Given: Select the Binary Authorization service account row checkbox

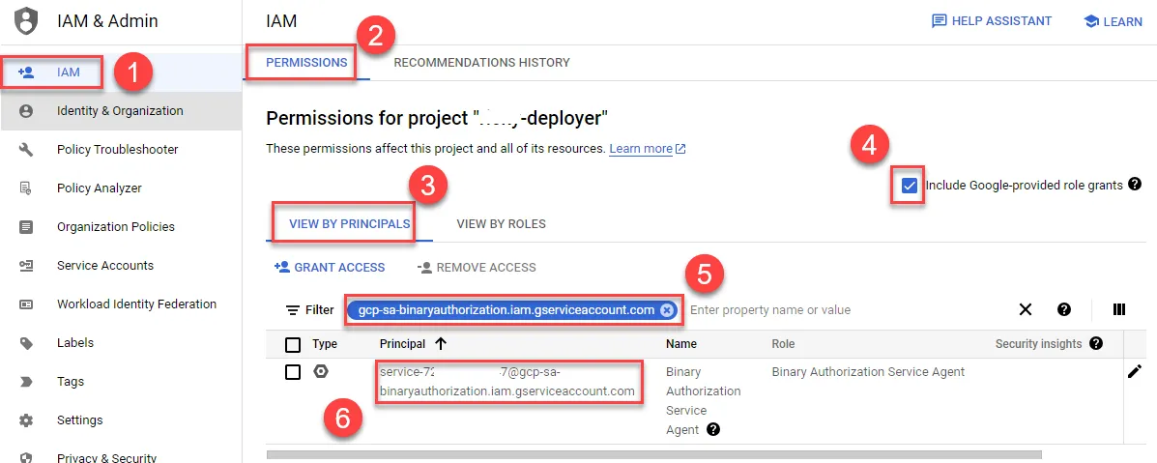Looking at the screenshot, I should [293, 372].
